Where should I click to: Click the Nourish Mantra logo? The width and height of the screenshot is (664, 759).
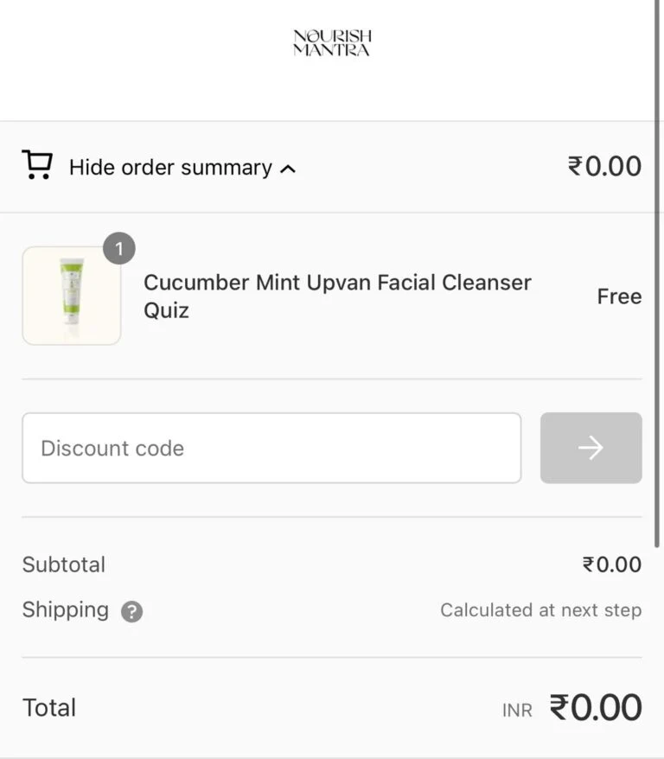coord(332,43)
